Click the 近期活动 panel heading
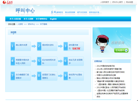The width and height of the screenshot is (138, 101). [98, 61]
